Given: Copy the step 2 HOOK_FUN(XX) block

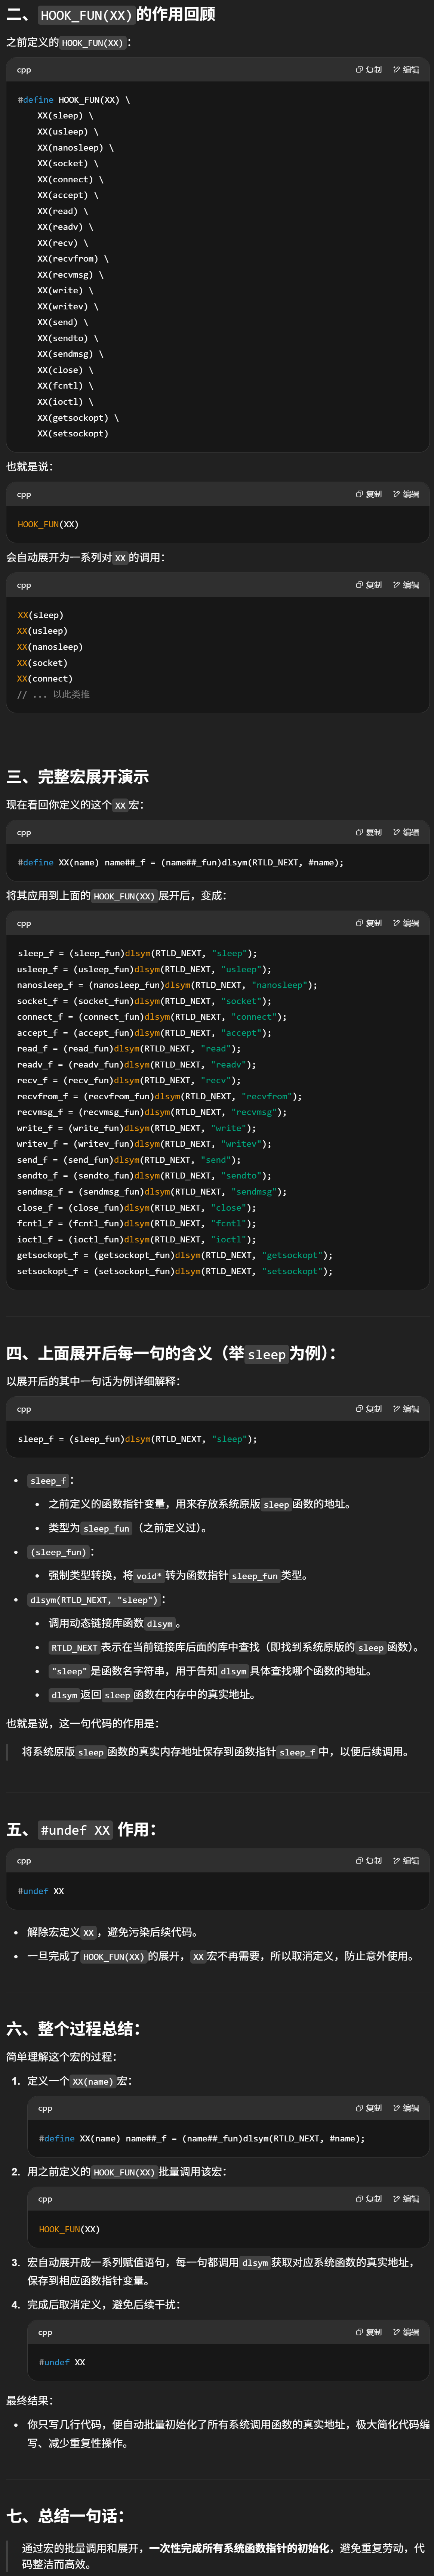Looking at the screenshot, I should [369, 2199].
